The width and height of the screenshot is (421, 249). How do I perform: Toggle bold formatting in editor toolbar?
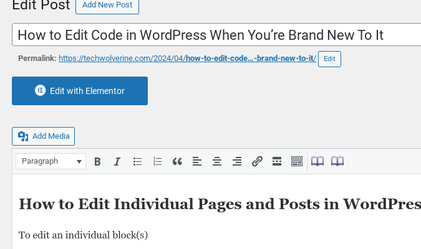(x=97, y=161)
